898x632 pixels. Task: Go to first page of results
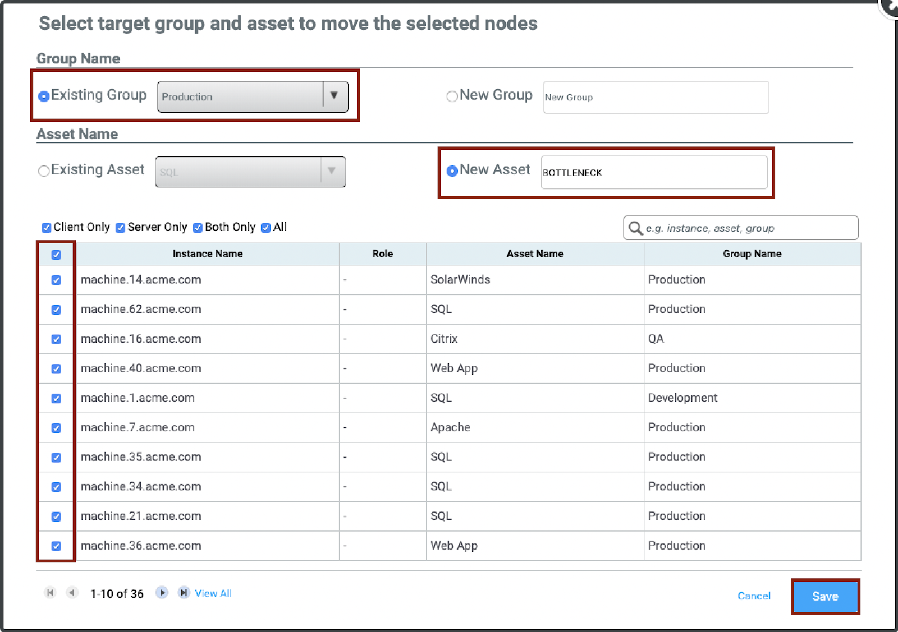(50, 593)
